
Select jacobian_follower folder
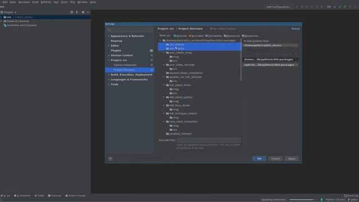click(x=181, y=134)
